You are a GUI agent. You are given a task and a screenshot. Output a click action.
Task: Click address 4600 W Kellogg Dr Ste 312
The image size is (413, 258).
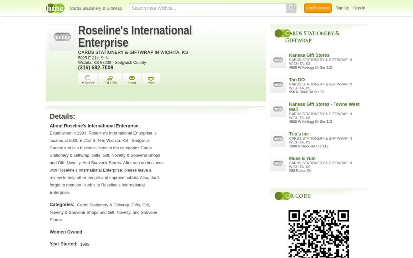(x=310, y=67)
